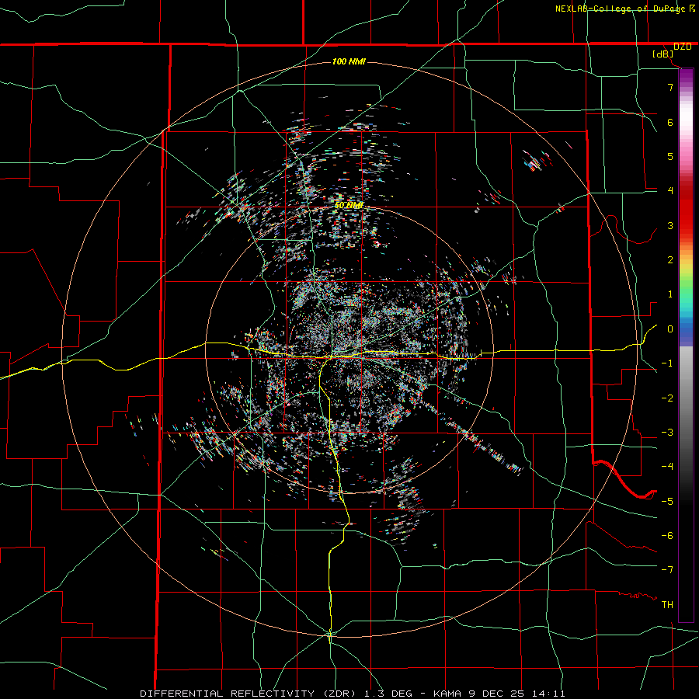Click the TH threshold label on scale
The width and height of the screenshot is (699, 699).
pyautogui.click(x=667, y=605)
